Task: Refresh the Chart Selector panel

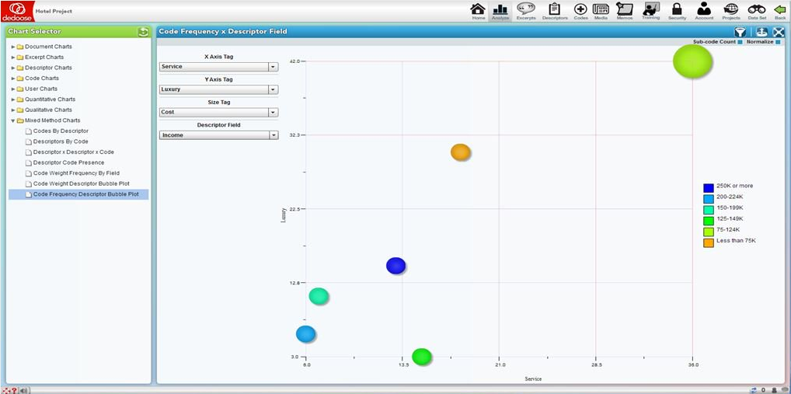Action: click(143, 32)
